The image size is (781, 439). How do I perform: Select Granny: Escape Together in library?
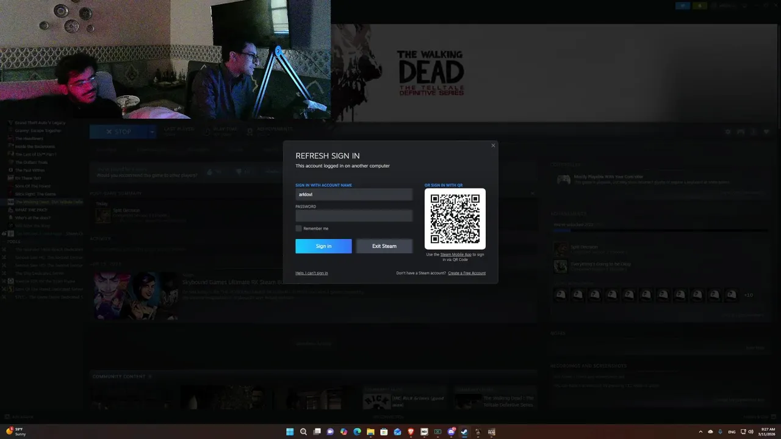(x=38, y=130)
